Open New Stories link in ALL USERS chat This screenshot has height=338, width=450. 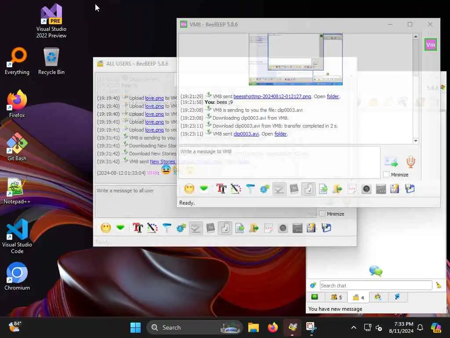coord(163,162)
